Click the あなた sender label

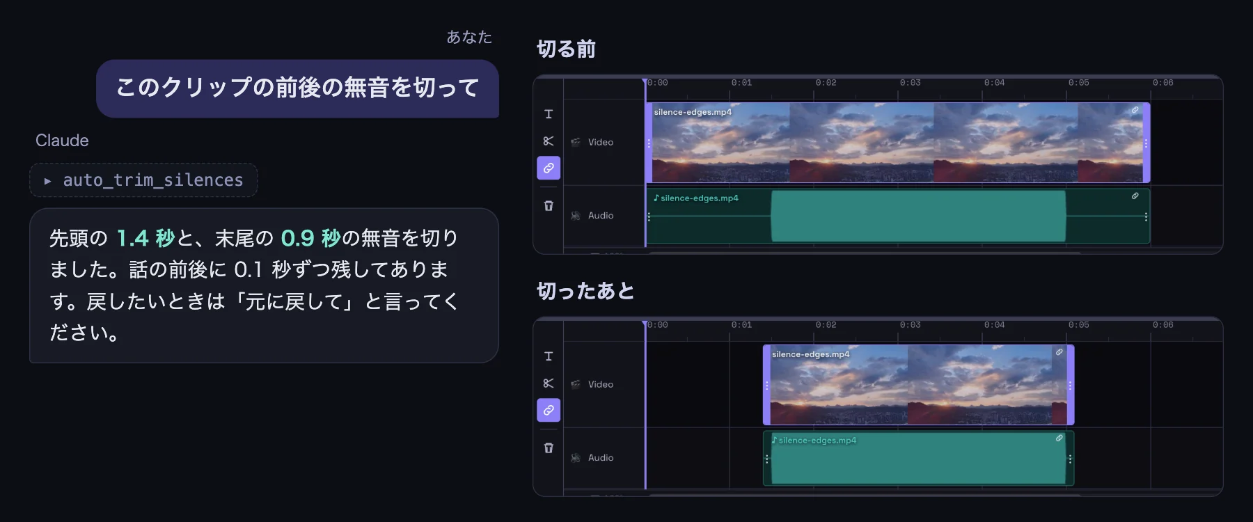point(469,37)
